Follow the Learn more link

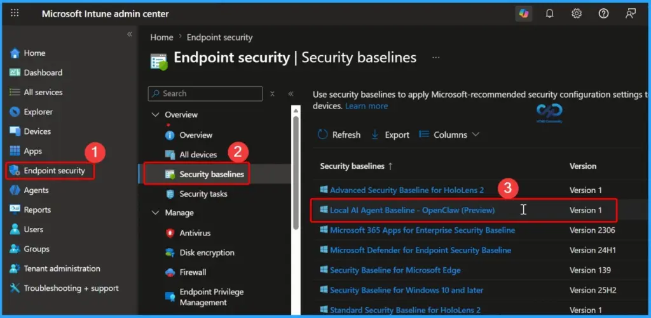pos(366,106)
